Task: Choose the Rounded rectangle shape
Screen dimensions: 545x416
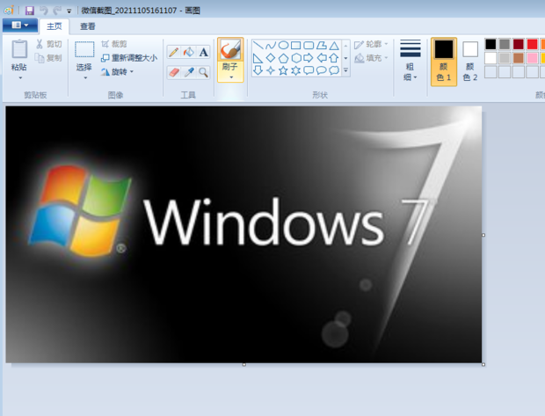Action: tap(309, 46)
